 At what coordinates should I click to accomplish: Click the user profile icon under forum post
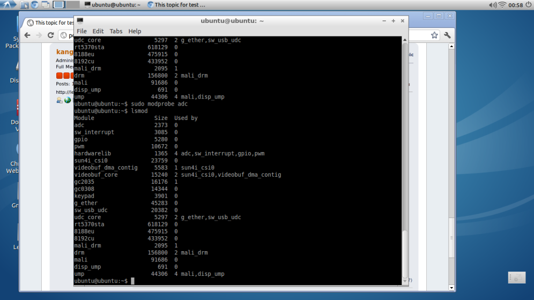[x=60, y=100]
